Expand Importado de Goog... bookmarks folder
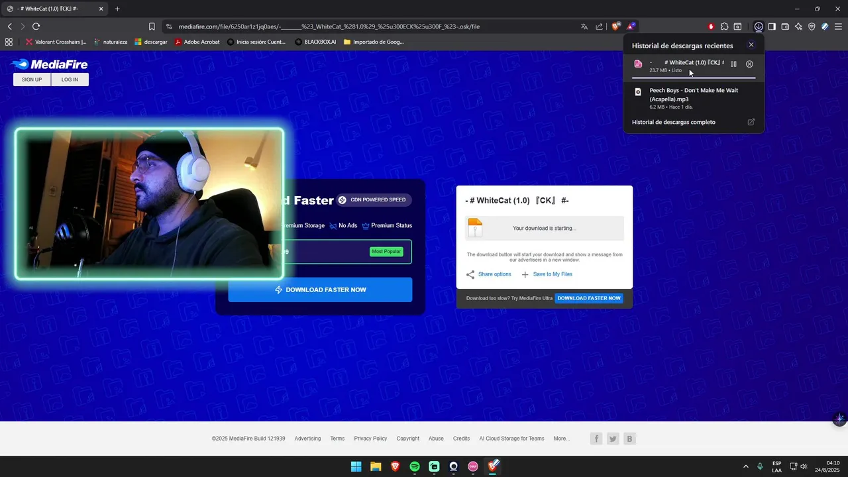 coord(374,42)
